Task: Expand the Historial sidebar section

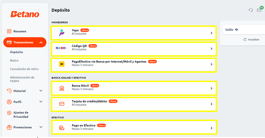Action: coord(41,91)
